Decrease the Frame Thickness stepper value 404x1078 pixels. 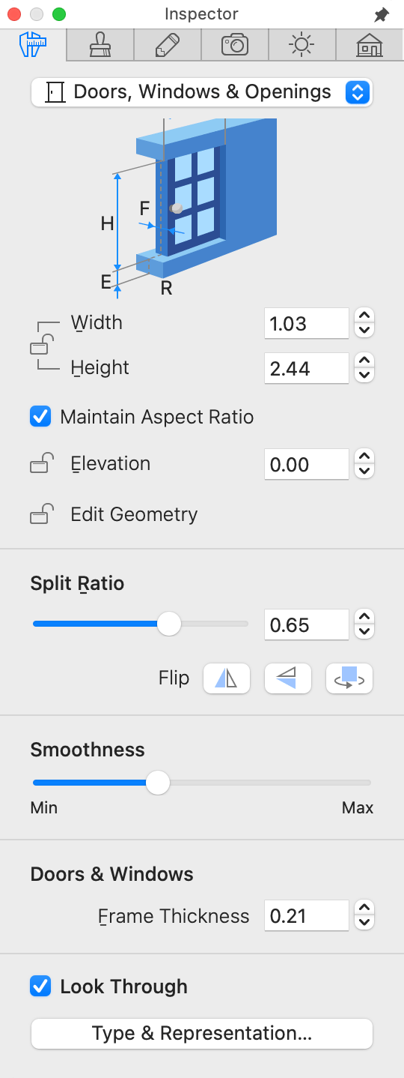click(364, 924)
